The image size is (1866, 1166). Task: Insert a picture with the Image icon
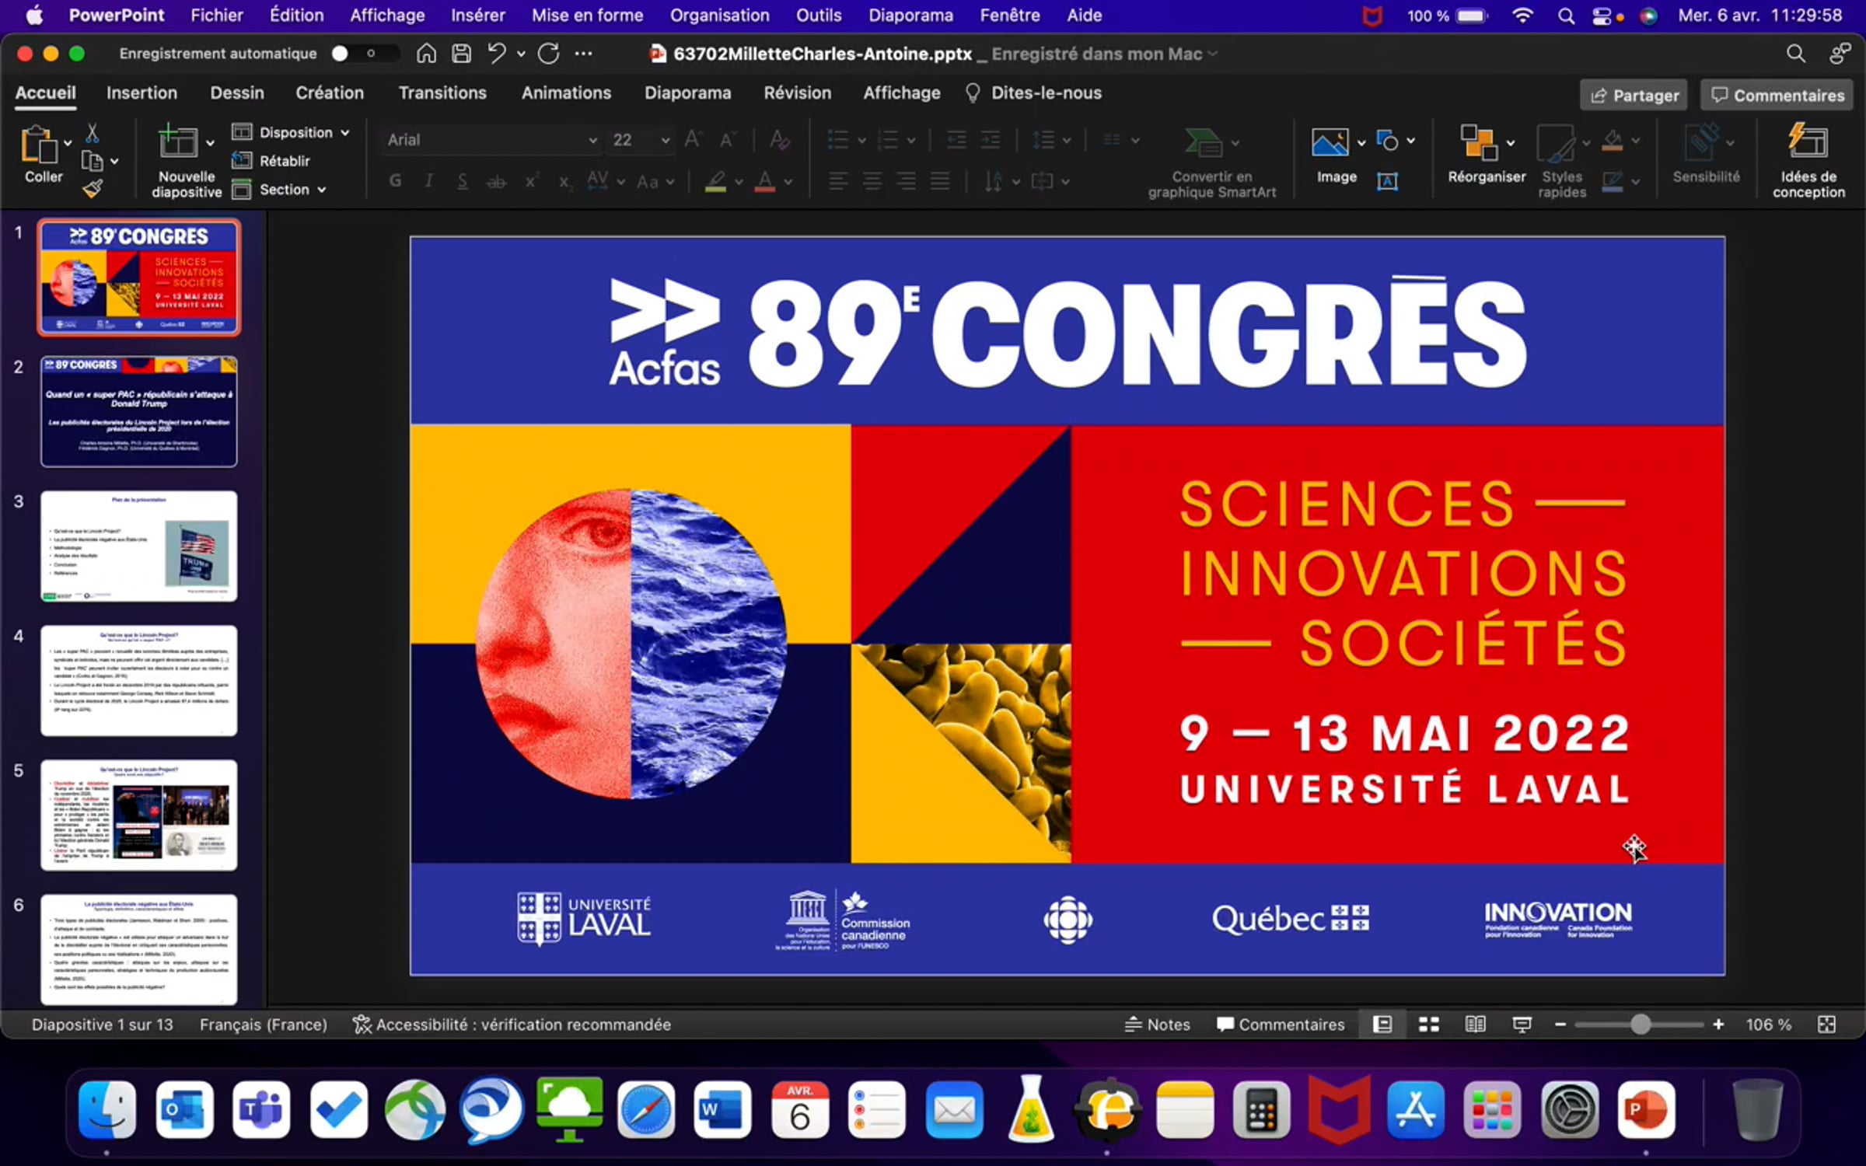(1330, 142)
